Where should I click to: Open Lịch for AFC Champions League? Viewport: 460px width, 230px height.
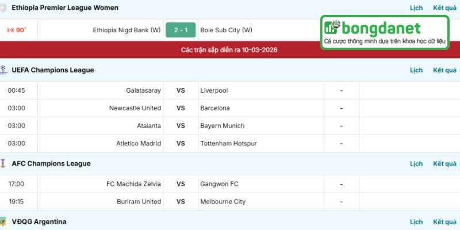[x=416, y=164]
